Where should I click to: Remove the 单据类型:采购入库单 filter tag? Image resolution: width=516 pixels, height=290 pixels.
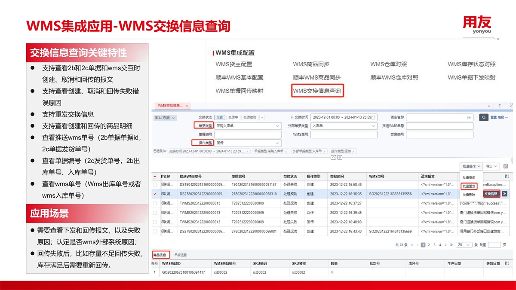286,151
